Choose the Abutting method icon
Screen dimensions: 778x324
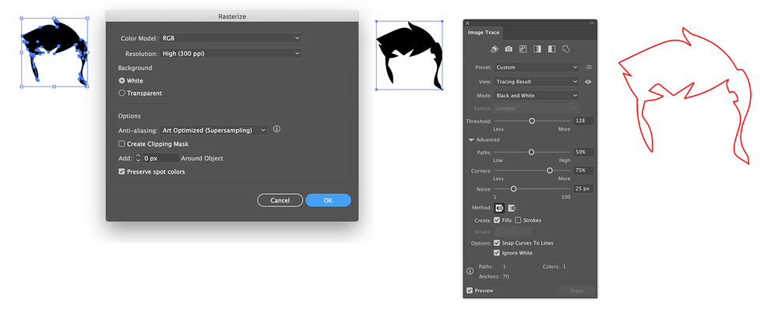tap(499, 208)
